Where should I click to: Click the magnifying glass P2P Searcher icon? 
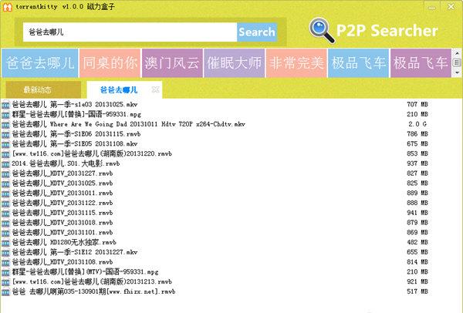(x=321, y=32)
